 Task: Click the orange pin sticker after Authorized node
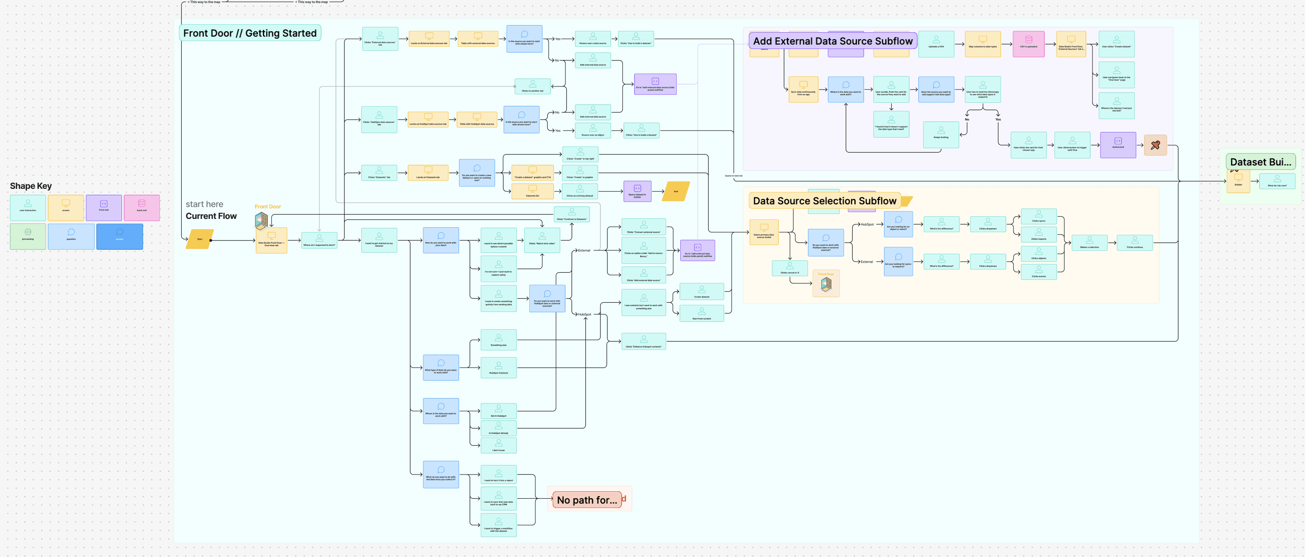point(1155,145)
